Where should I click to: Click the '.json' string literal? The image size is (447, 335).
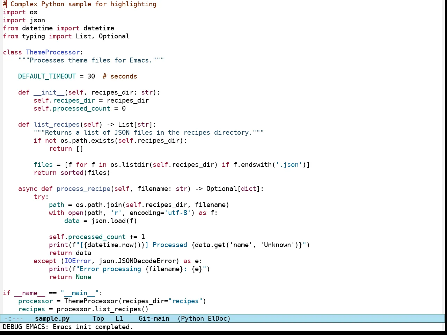tap(289, 165)
